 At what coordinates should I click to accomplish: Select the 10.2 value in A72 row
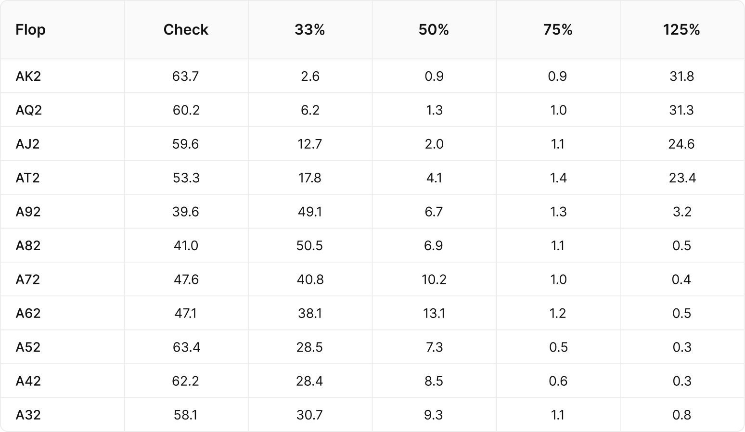[434, 280]
